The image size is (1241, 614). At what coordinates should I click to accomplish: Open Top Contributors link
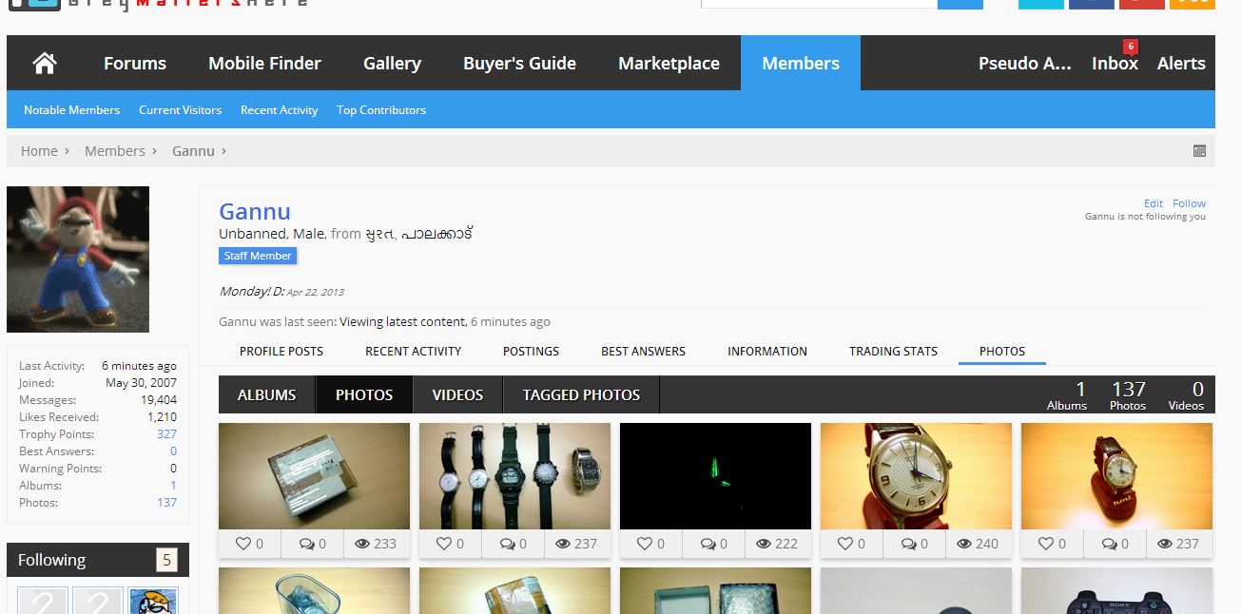pos(381,110)
